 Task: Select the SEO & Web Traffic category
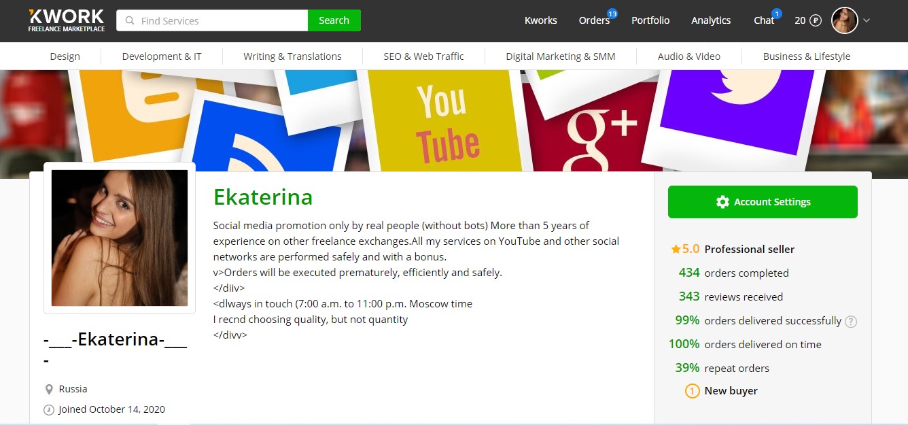click(423, 56)
